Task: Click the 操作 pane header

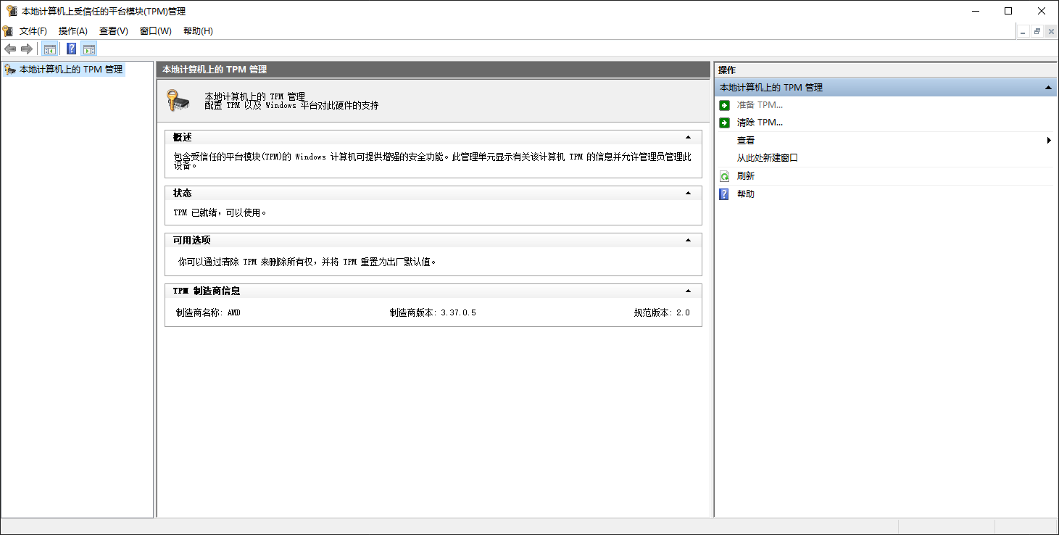Action: point(884,70)
